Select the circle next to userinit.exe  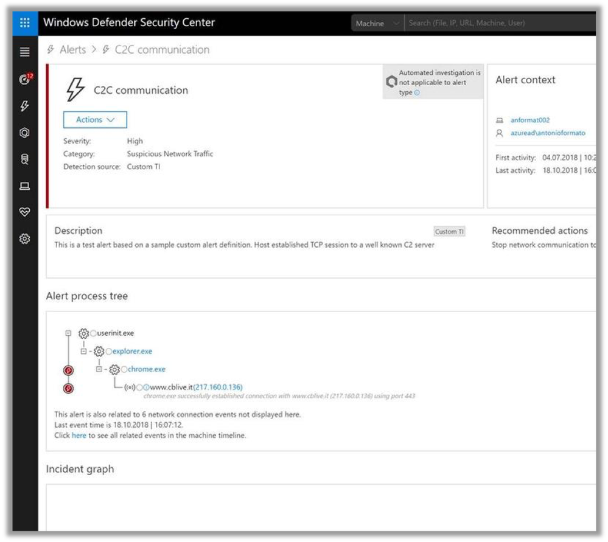click(94, 333)
